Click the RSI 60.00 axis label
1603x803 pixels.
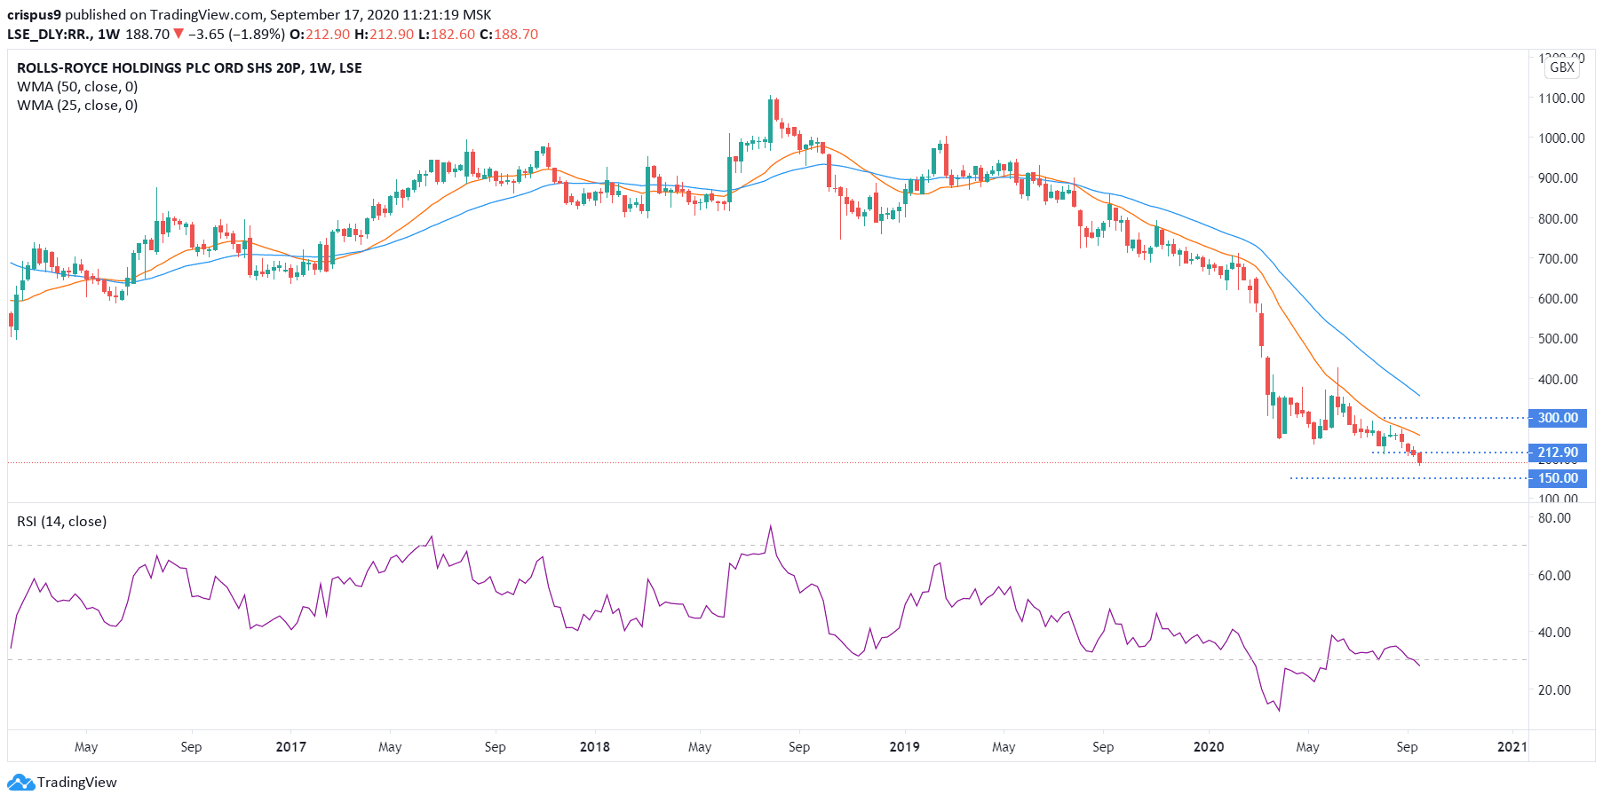(x=1554, y=576)
